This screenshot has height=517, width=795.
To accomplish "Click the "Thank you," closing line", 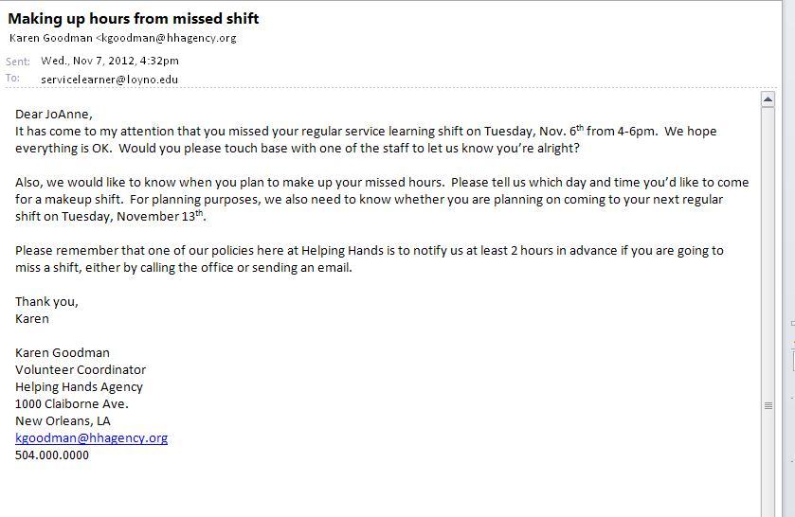I will tap(46, 301).
